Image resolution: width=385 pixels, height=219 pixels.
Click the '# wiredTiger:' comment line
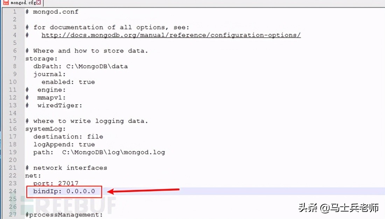point(54,106)
